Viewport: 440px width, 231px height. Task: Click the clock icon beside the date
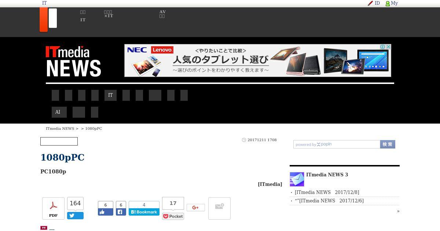point(244,140)
